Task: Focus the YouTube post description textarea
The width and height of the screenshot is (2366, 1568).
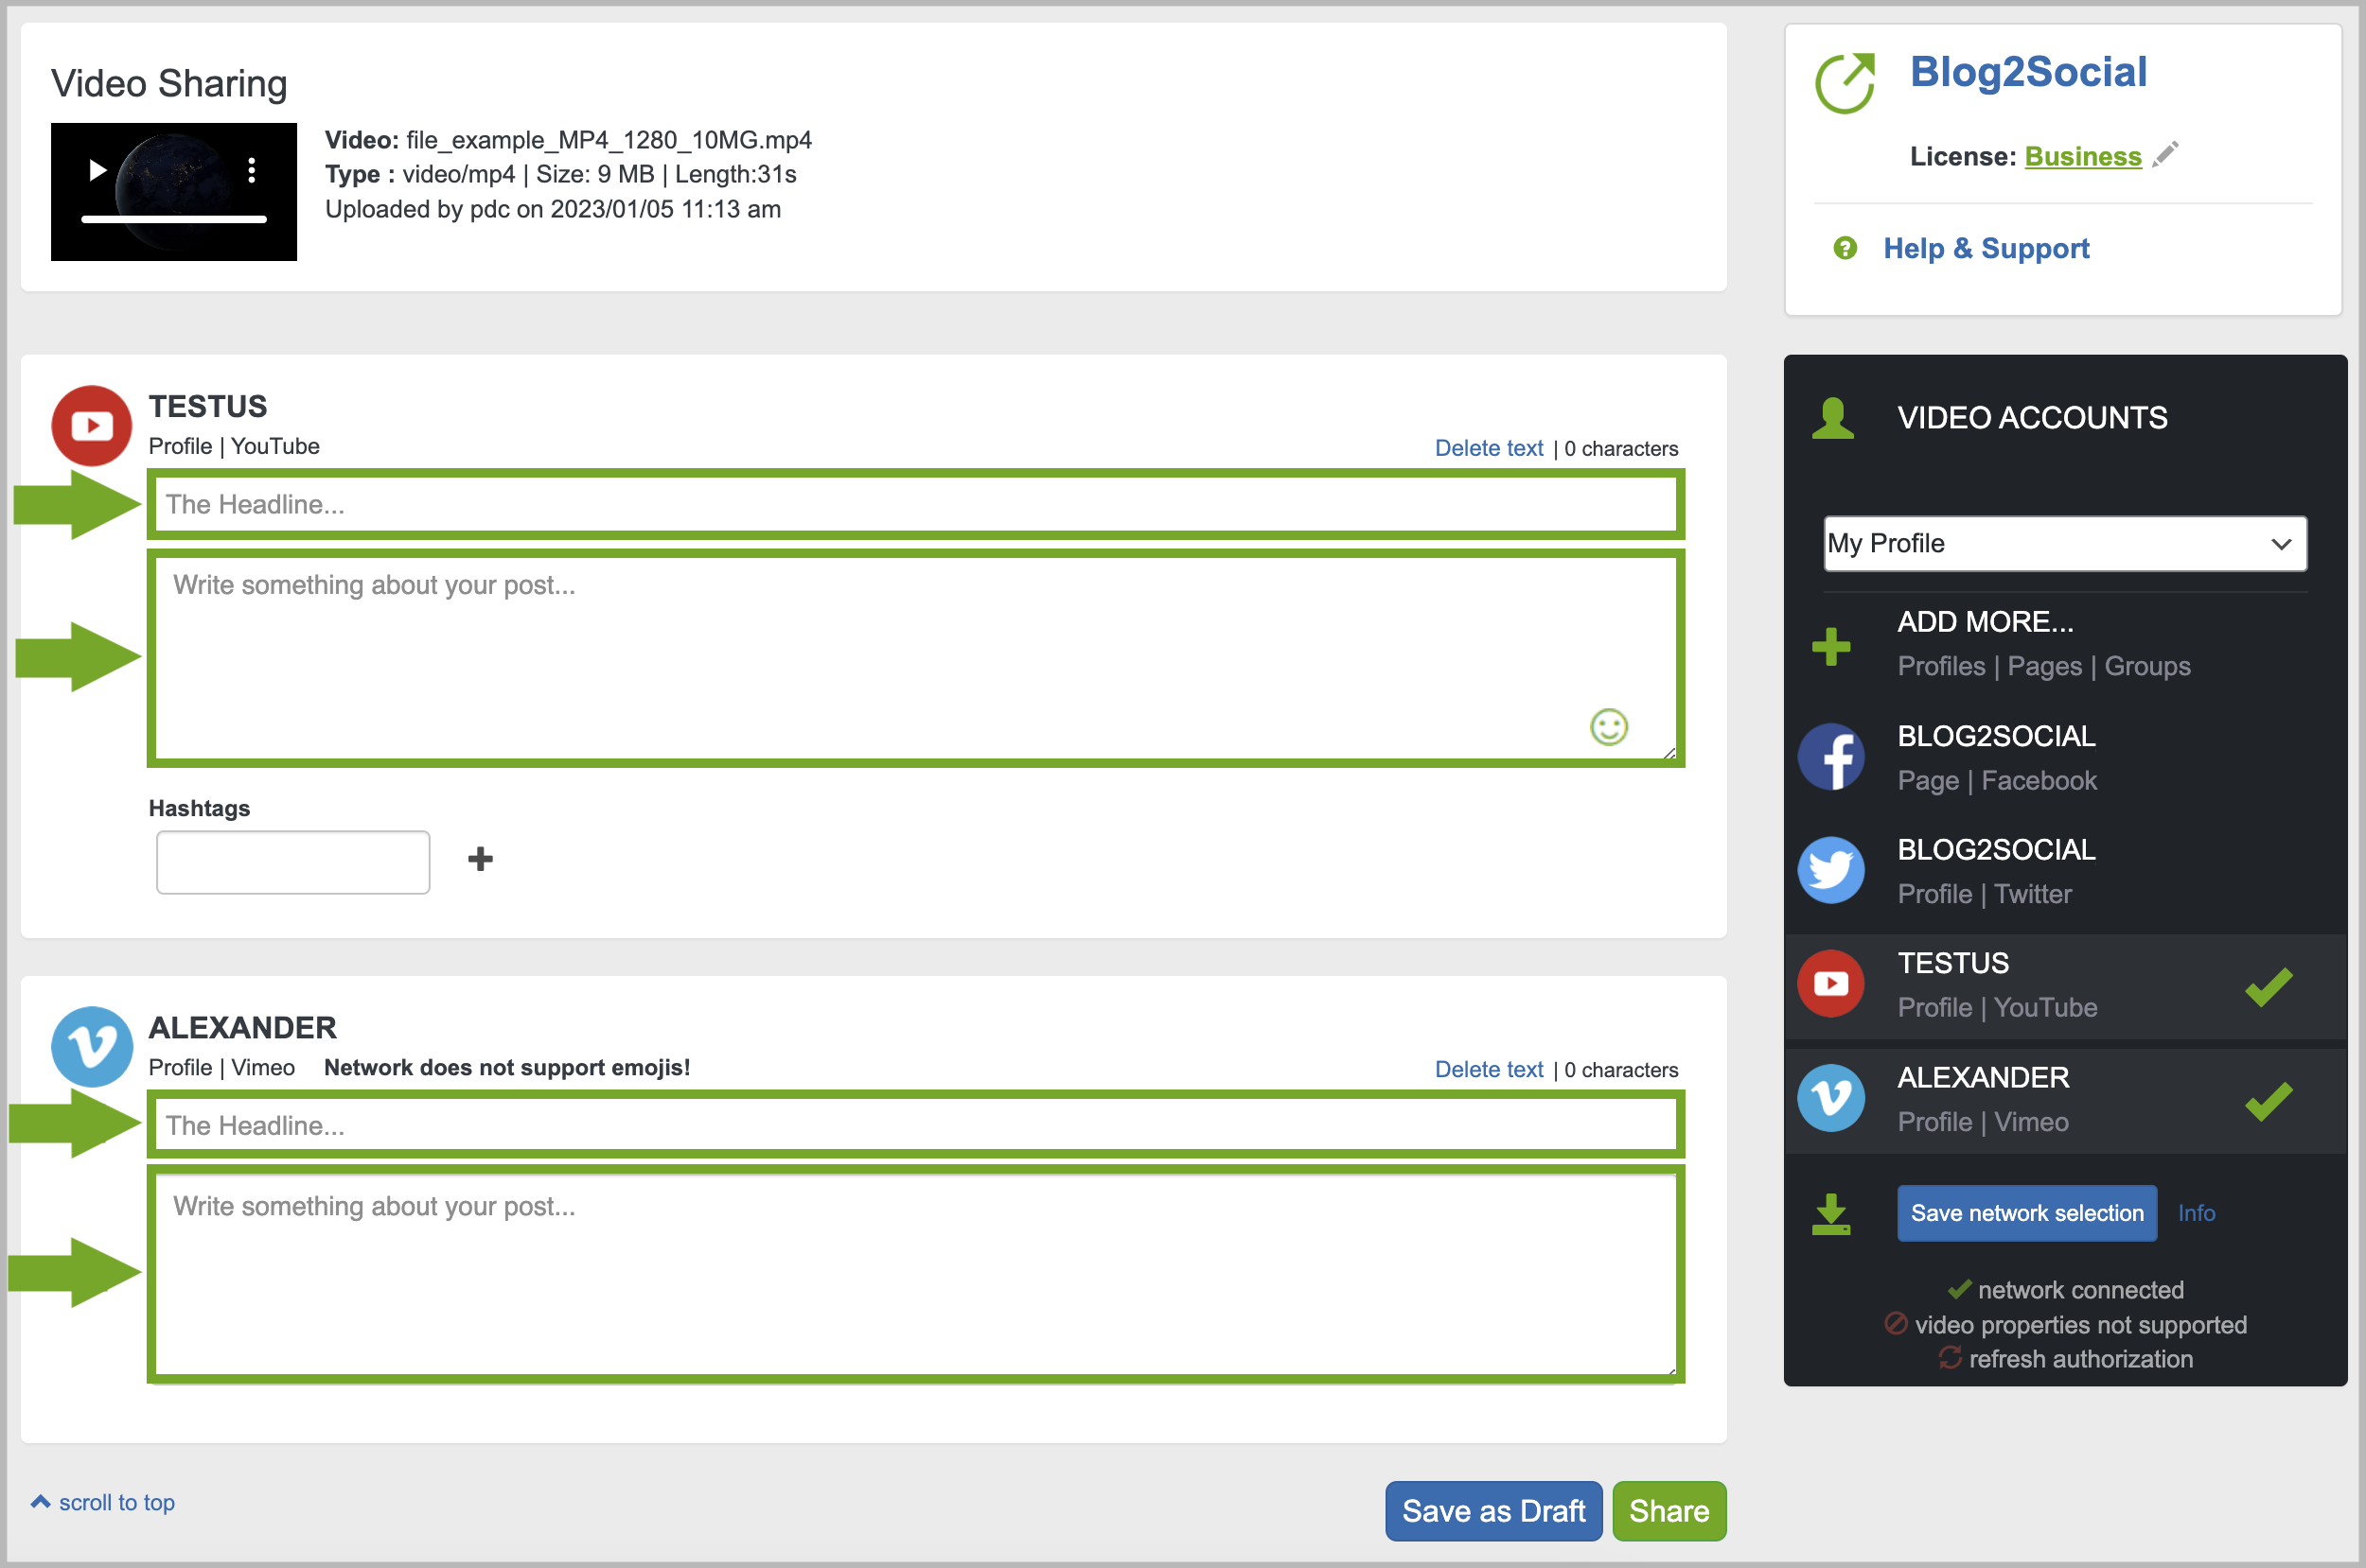Action: [x=915, y=658]
